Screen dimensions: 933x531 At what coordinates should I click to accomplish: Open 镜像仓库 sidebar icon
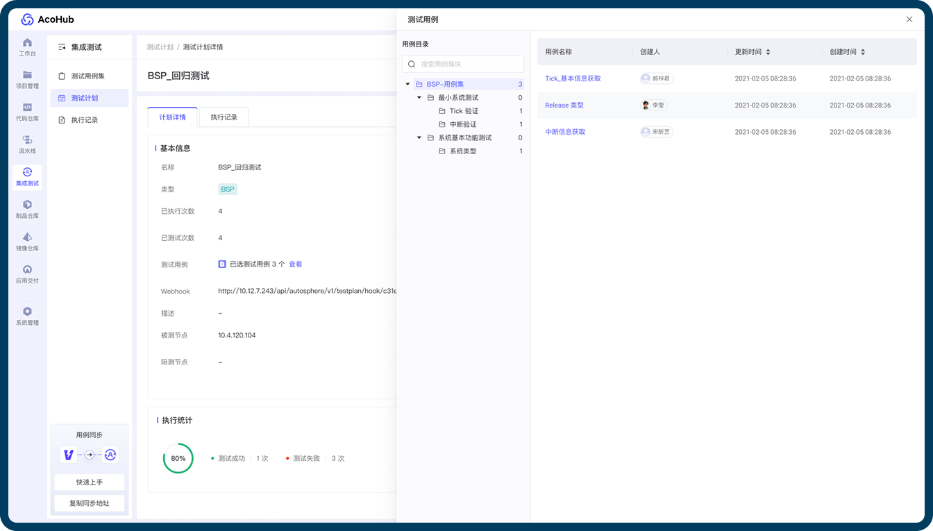coord(27,237)
